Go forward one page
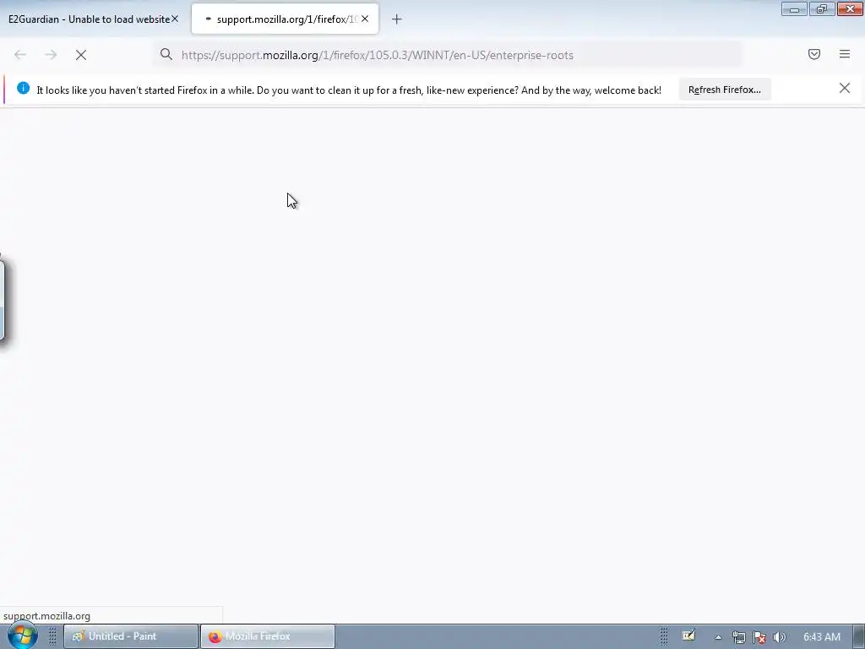The width and height of the screenshot is (865, 649). pos(51,55)
